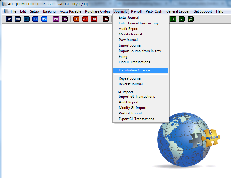Choose Repeat Journal menu item

pyautogui.click(x=141, y=78)
